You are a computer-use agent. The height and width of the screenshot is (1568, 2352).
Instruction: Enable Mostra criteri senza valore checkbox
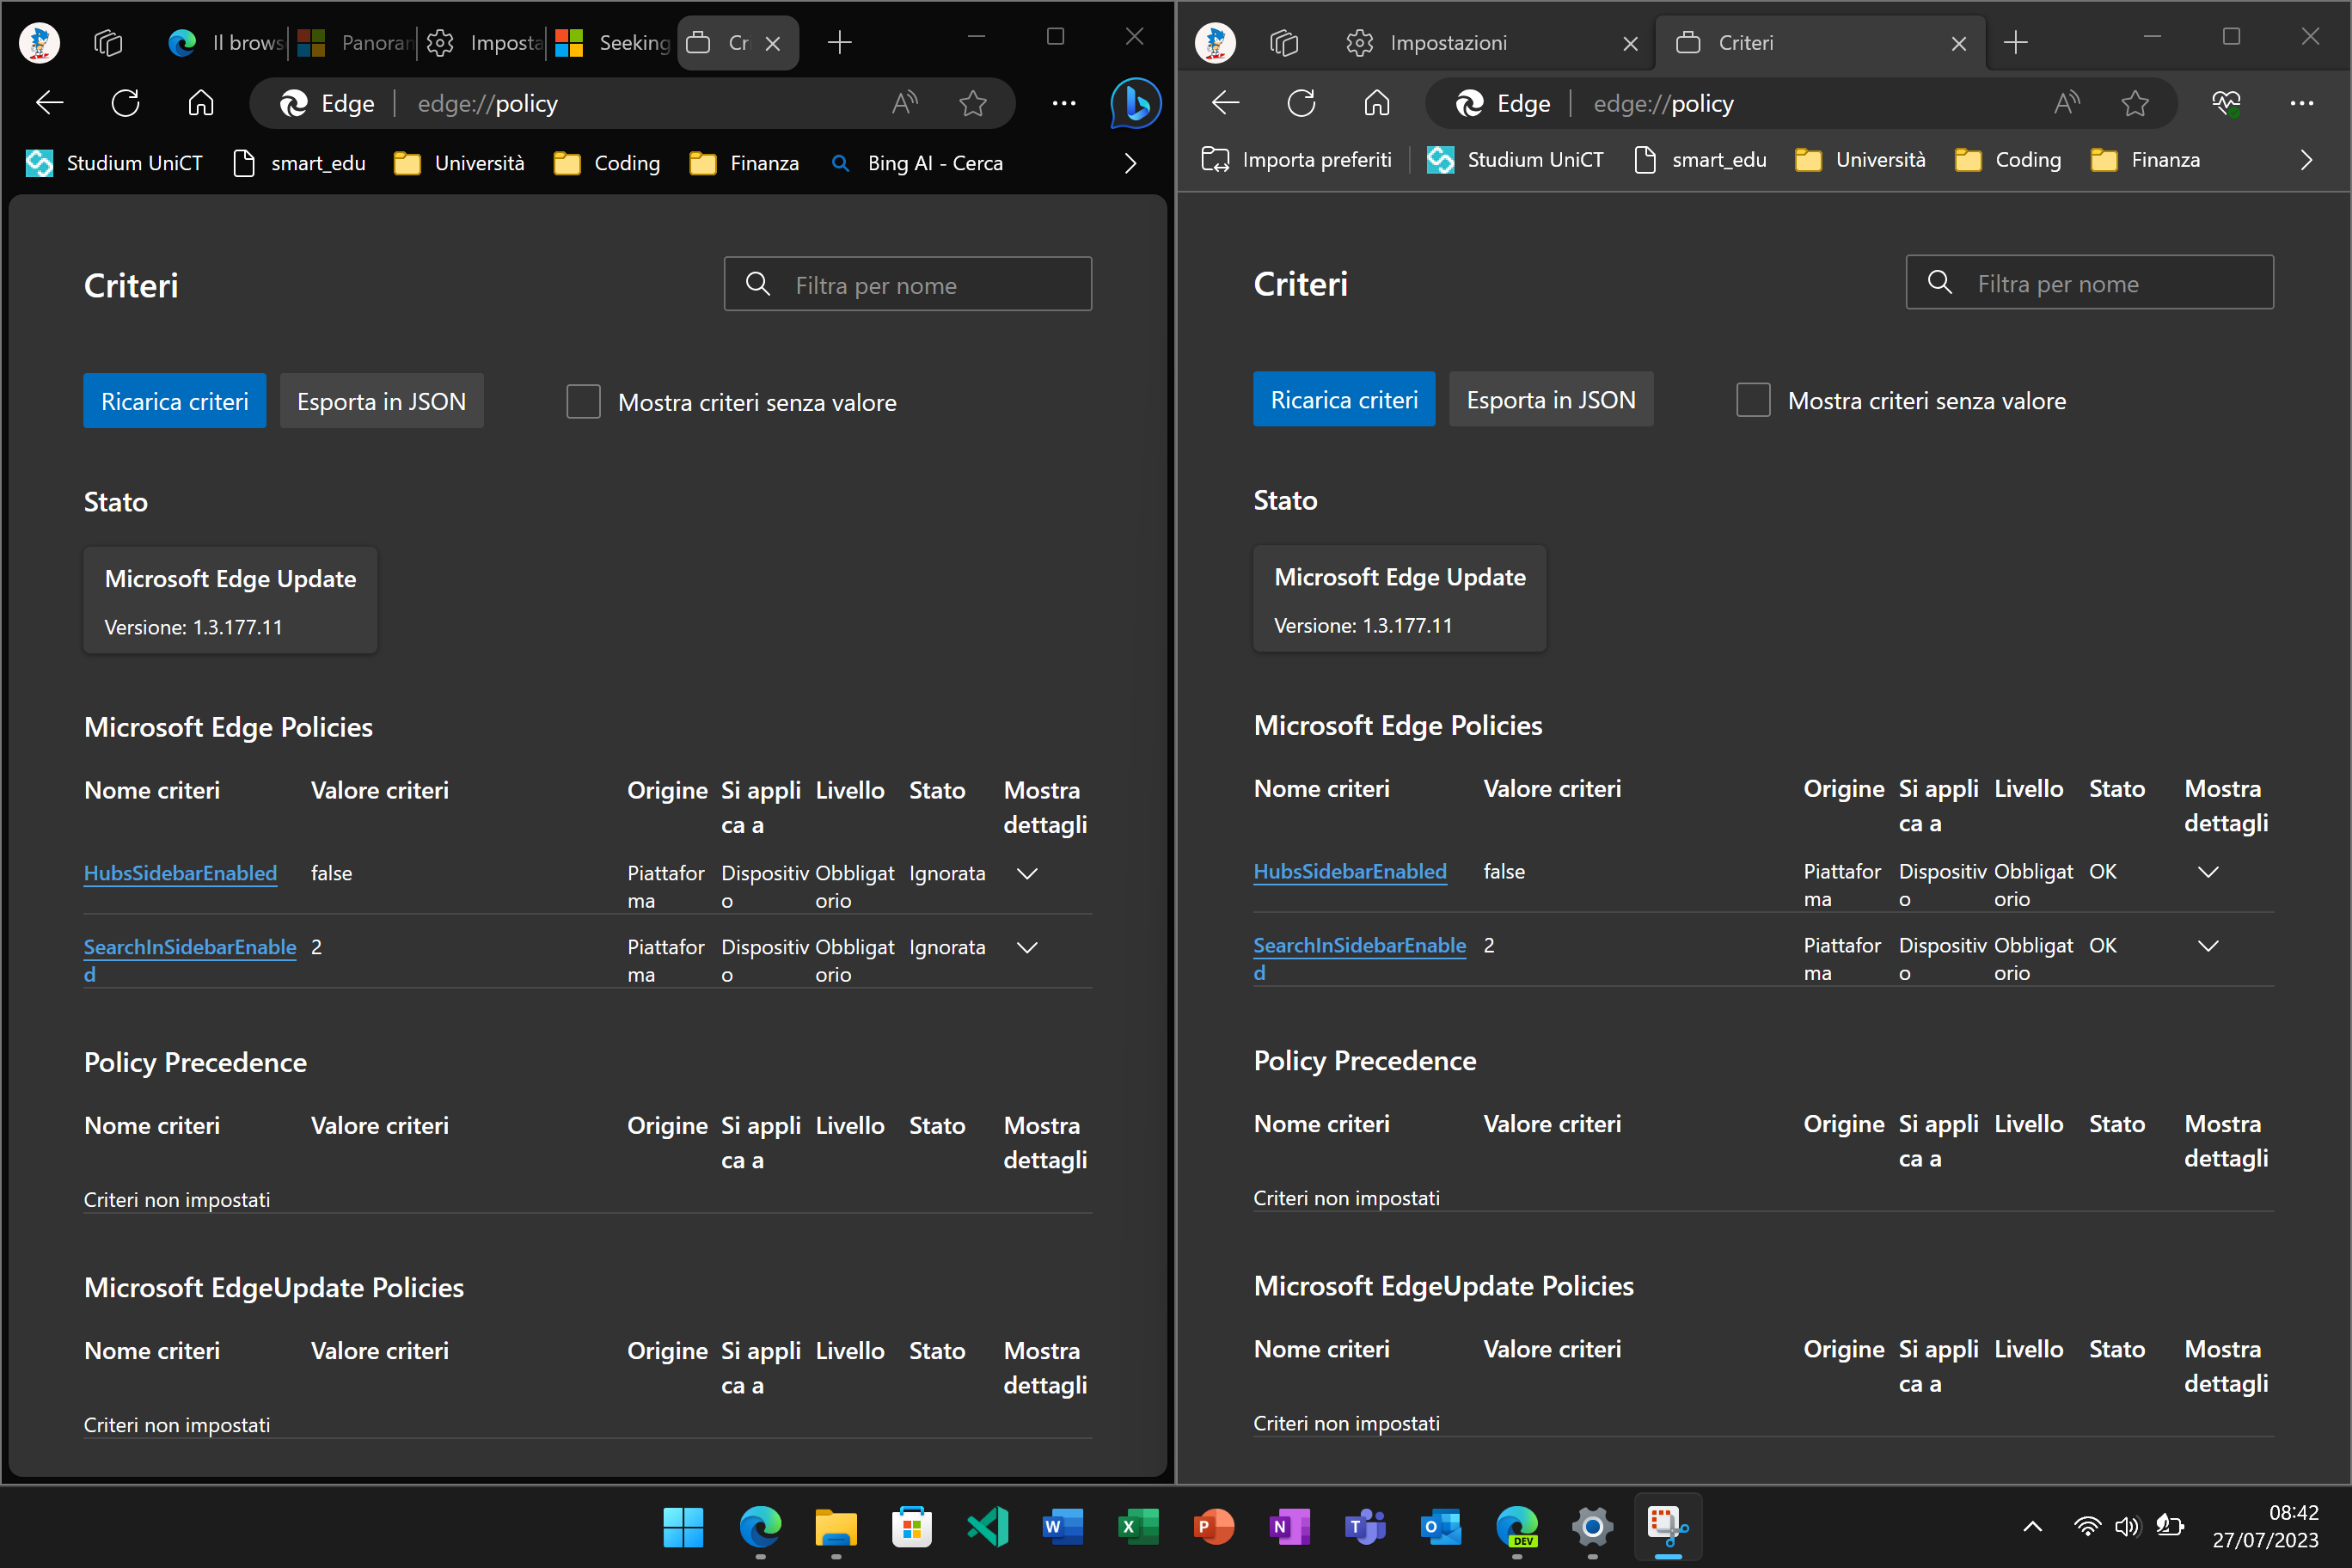tap(583, 401)
